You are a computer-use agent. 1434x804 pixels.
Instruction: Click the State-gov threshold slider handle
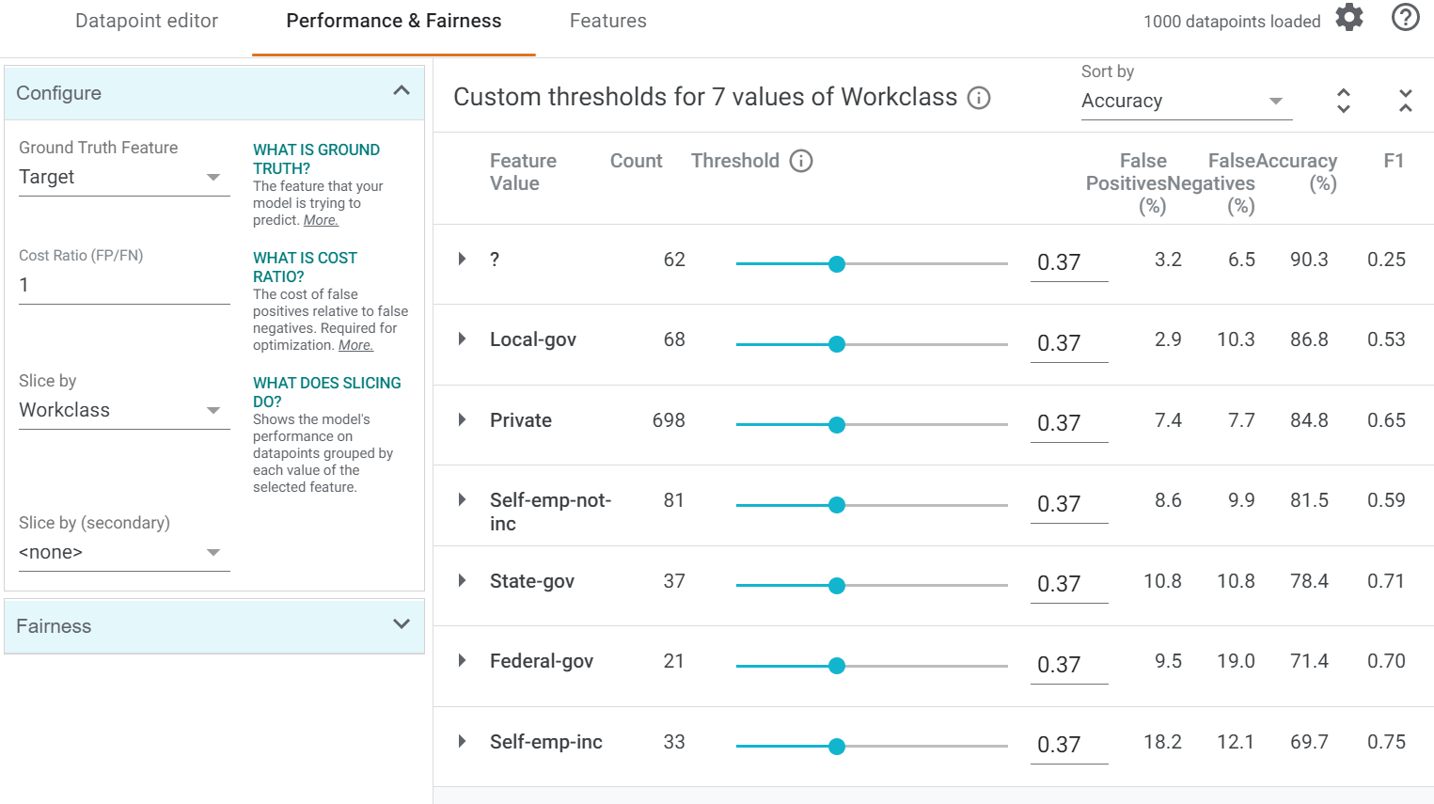837,586
